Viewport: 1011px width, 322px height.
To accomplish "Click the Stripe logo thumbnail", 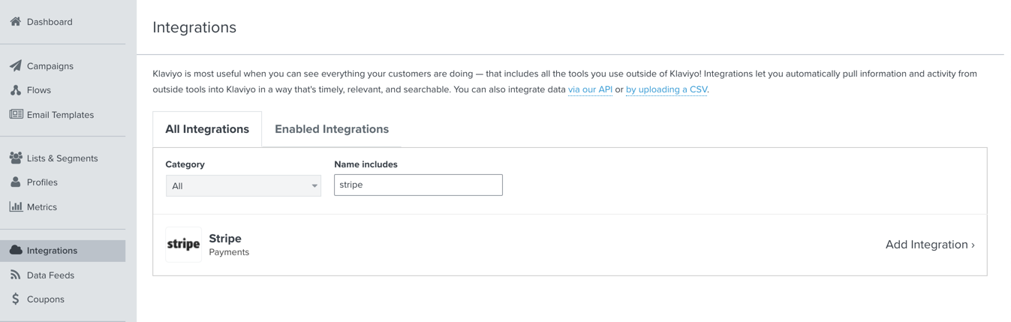I will 183,244.
